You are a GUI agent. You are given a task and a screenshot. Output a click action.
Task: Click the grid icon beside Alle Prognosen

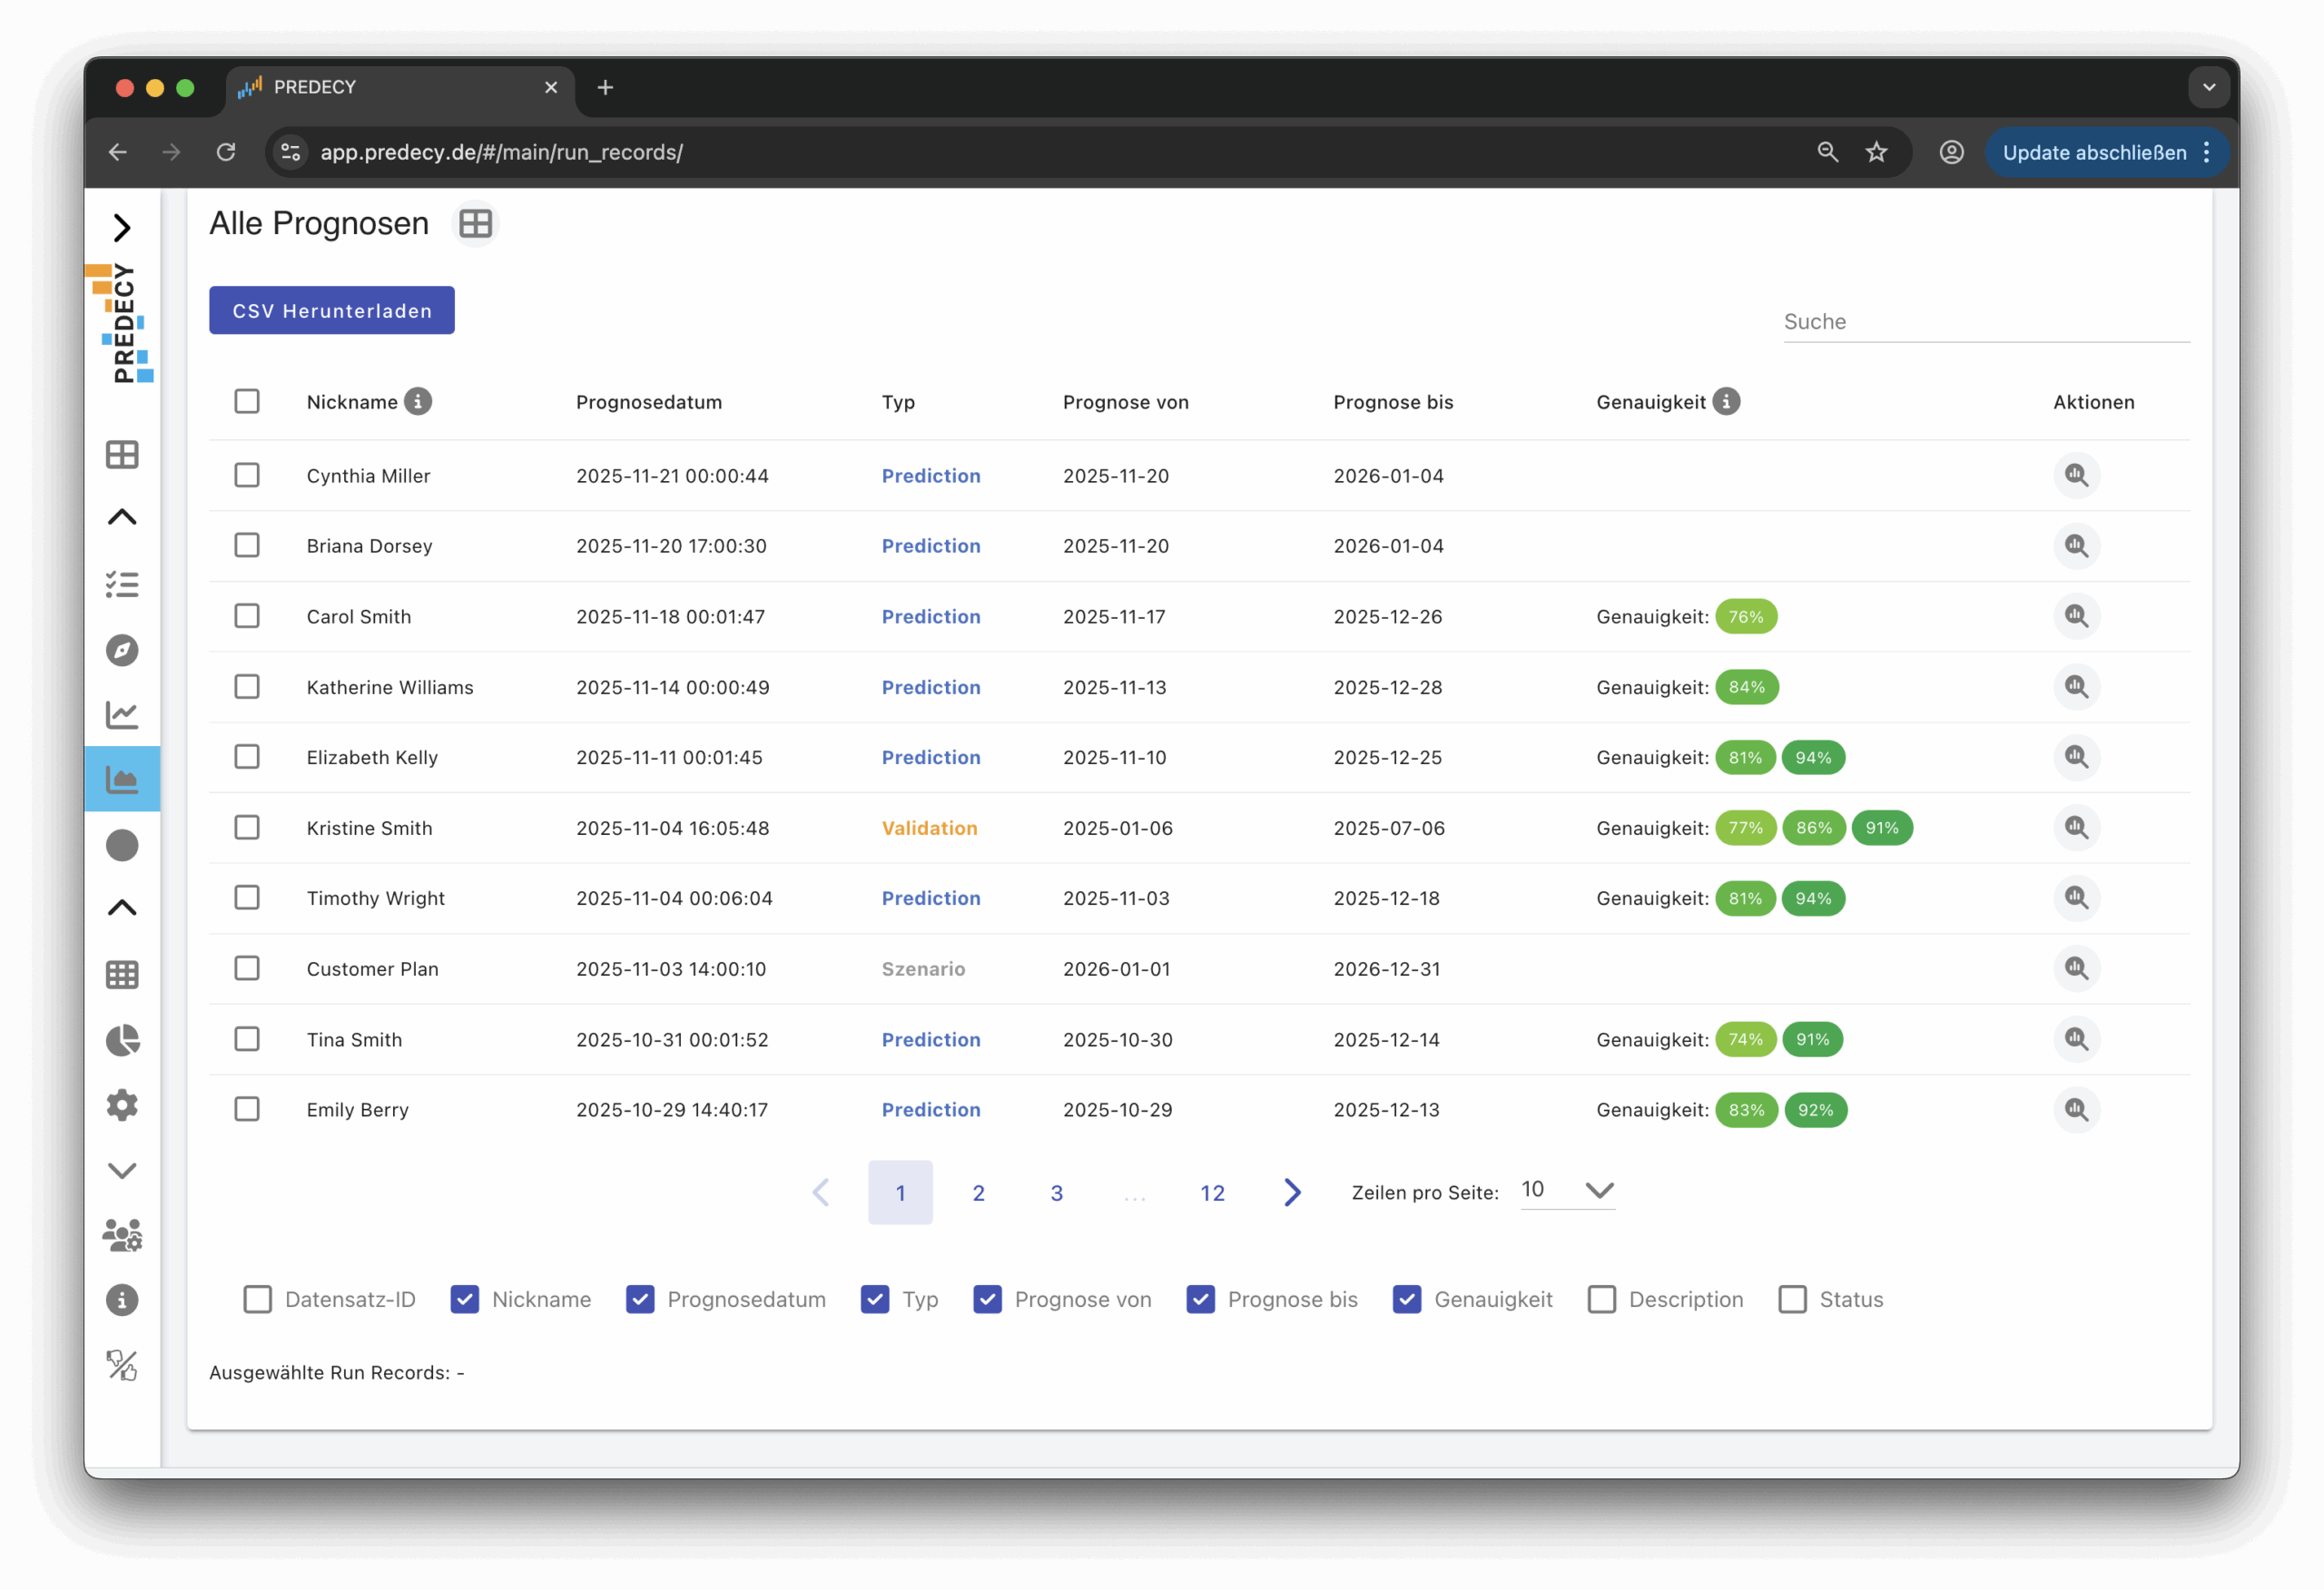pyautogui.click(x=475, y=223)
